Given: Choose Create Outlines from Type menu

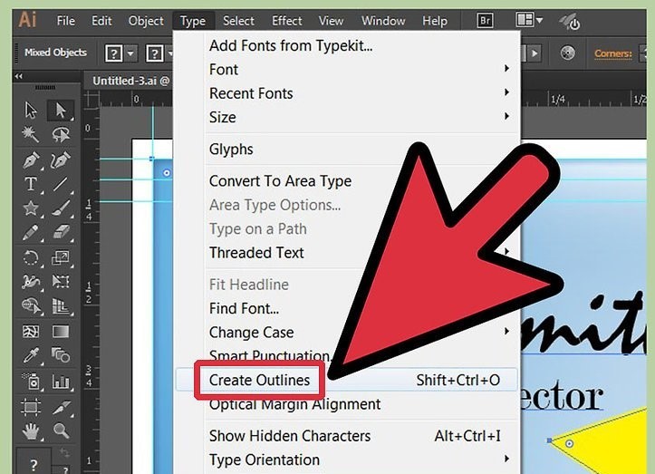Looking at the screenshot, I should click(x=259, y=380).
